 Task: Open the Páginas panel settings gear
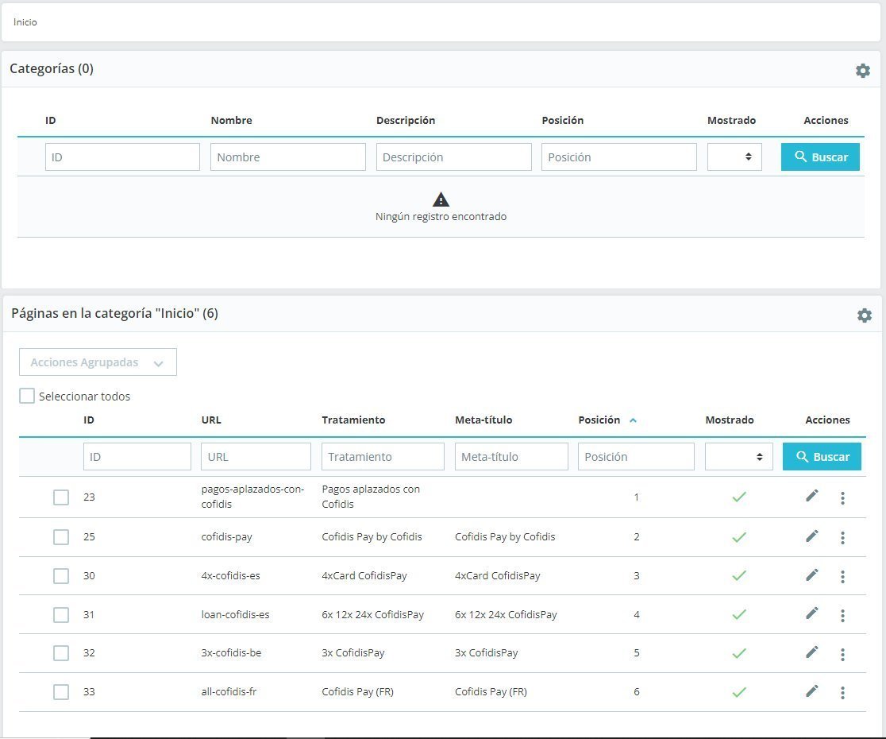(865, 315)
